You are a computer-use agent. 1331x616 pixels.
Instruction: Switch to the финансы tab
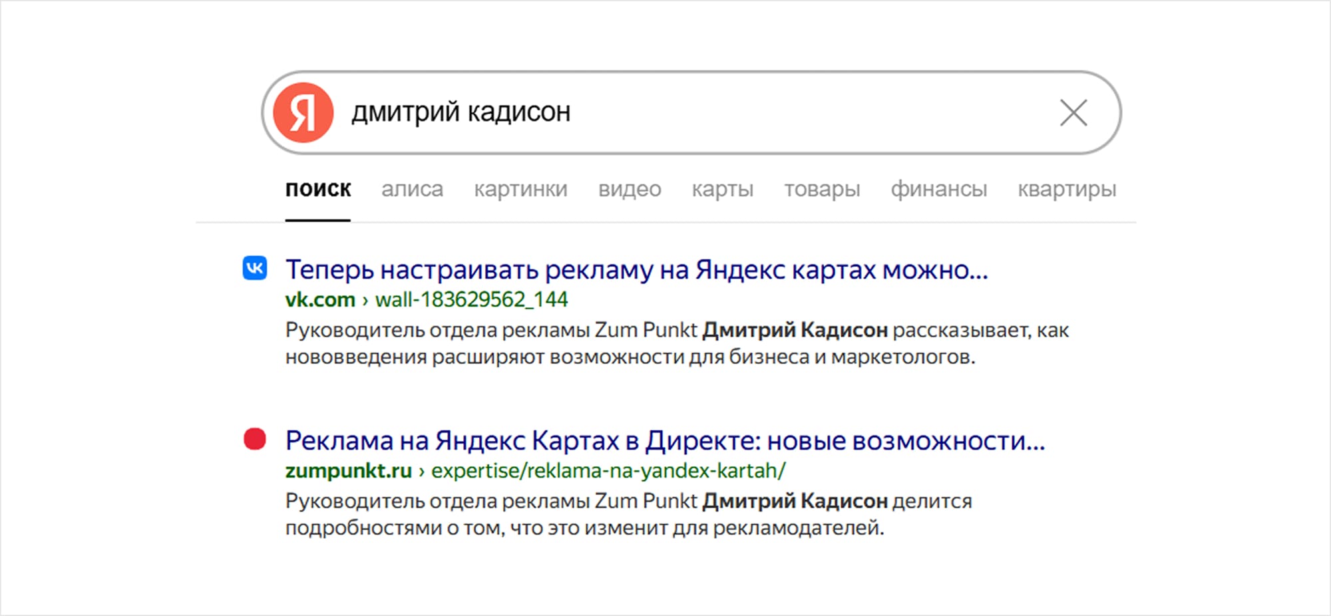938,189
